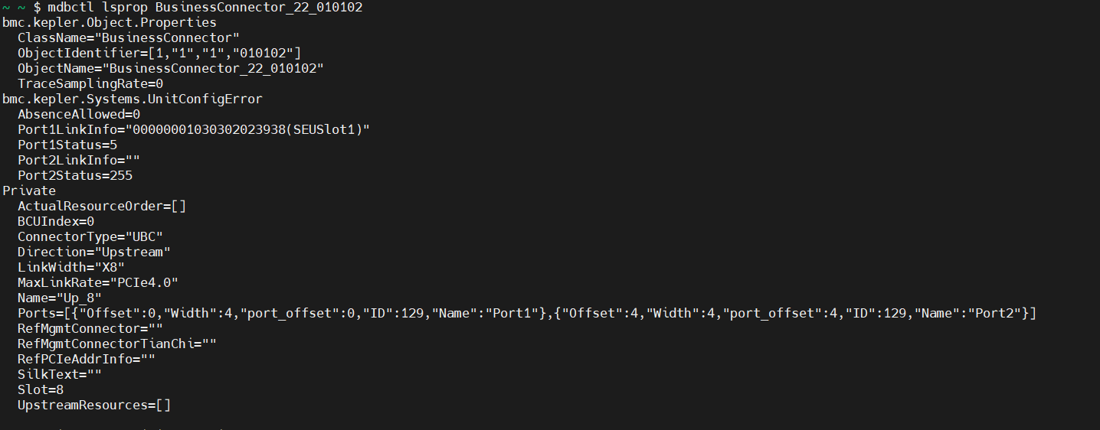This screenshot has height=430, width=1100.
Task: Click the bmc.kepler.Object.Properties header
Action: [110, 23]
